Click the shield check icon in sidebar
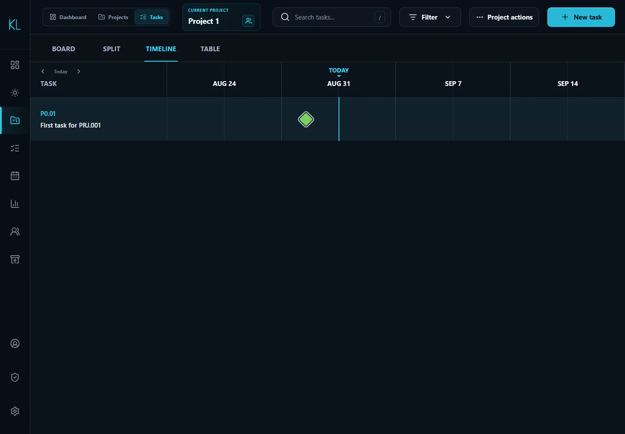The height and width of the screenshot is (434, 625). [15, 377]
